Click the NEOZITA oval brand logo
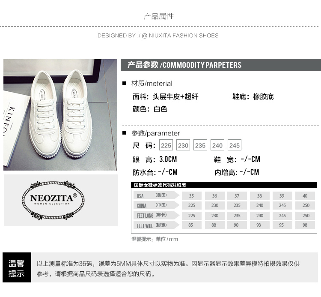The image size is (321, 297). click(x=53, y=200)
